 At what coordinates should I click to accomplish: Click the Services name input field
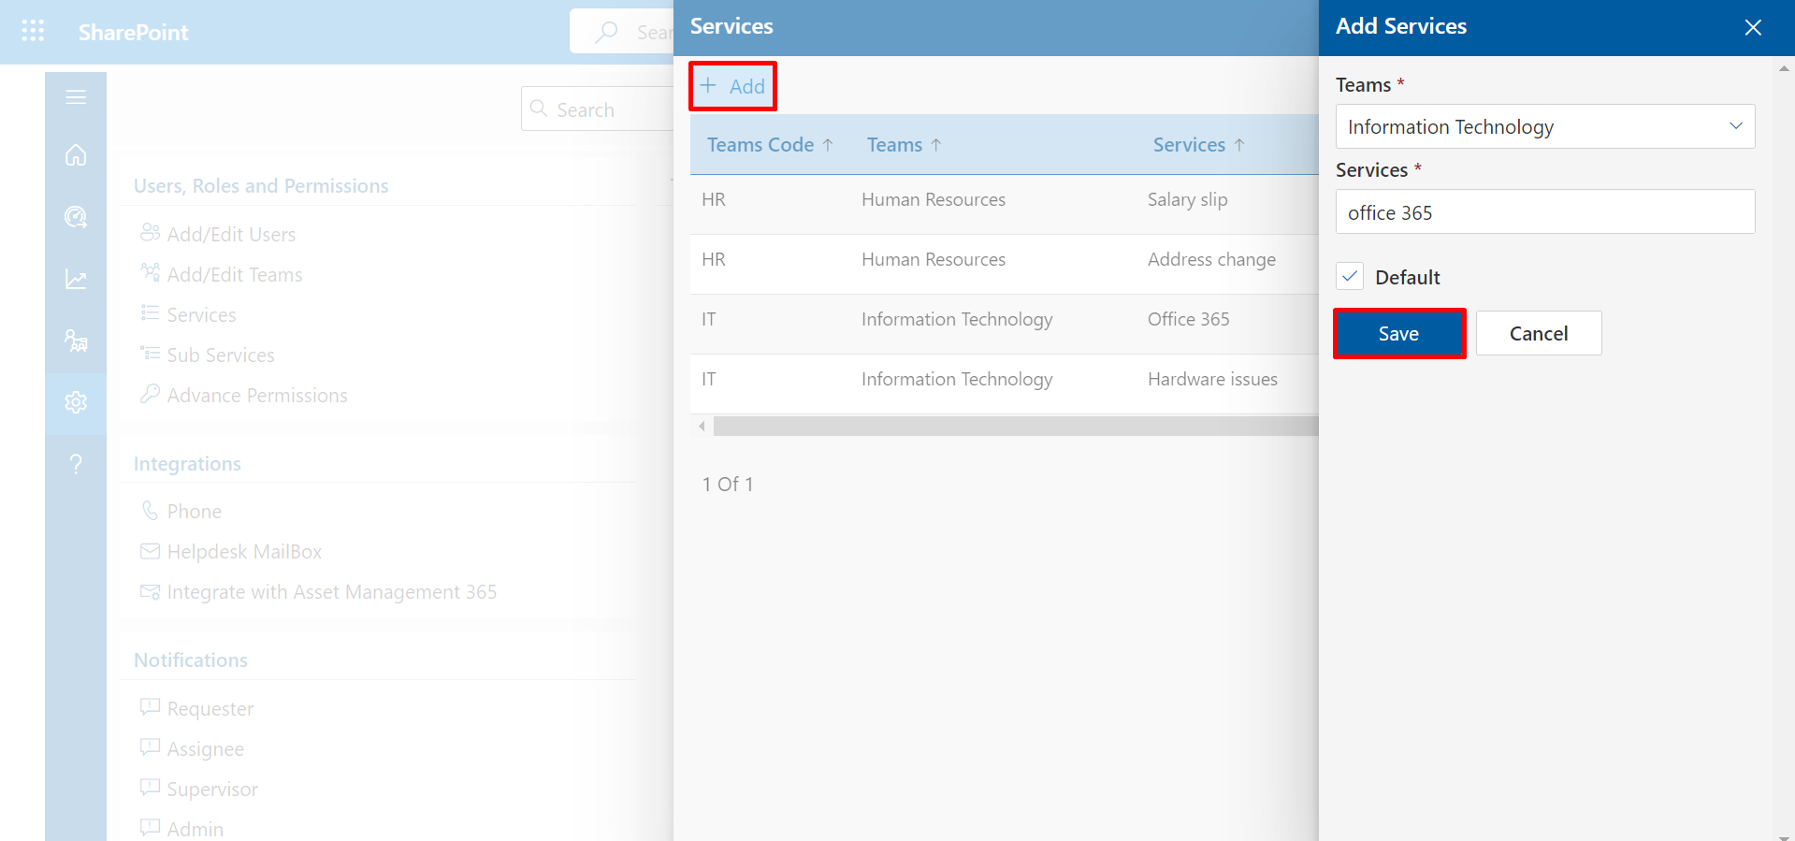click(1545, 212)
